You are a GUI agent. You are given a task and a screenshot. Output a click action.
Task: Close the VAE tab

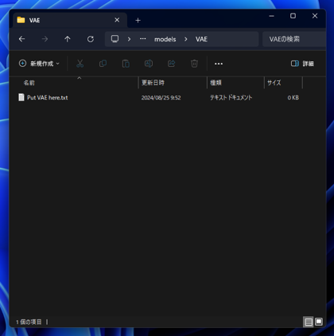click(117, 20)
